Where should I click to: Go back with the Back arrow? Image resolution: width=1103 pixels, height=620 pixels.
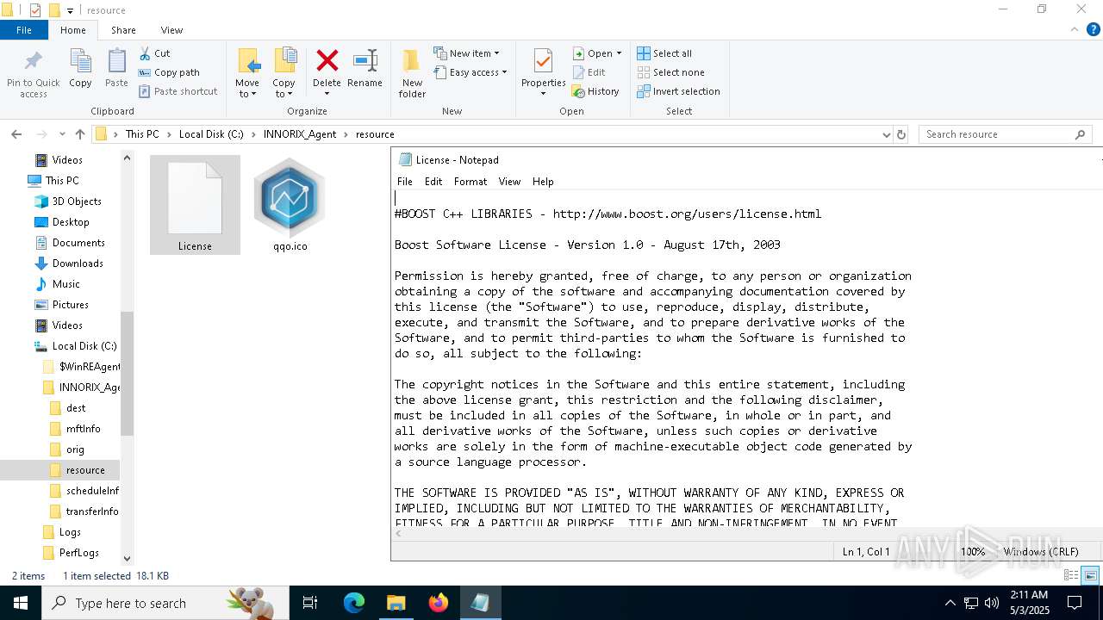click(x=16, y=134)
